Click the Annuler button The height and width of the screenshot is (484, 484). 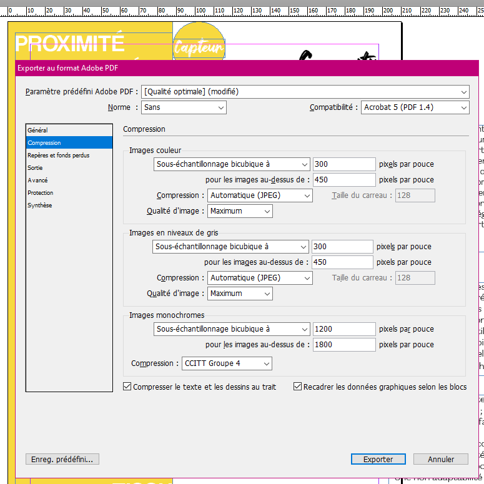tap(441, 459)
